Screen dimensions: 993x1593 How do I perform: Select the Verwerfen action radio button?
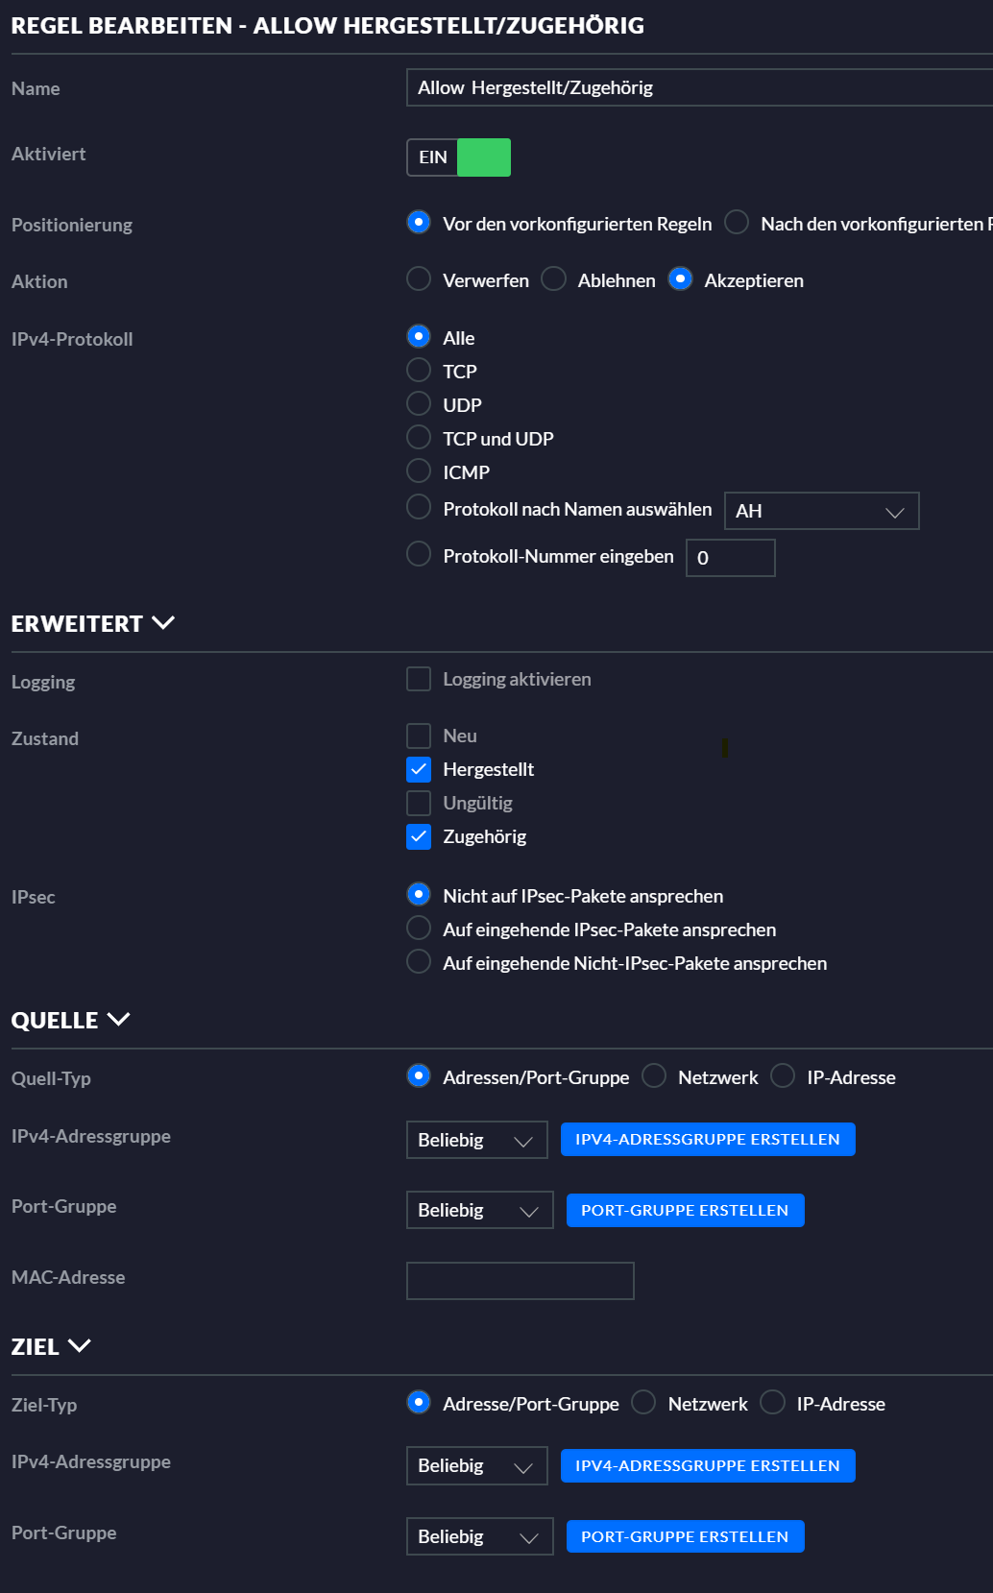click(x=419, y=279)
